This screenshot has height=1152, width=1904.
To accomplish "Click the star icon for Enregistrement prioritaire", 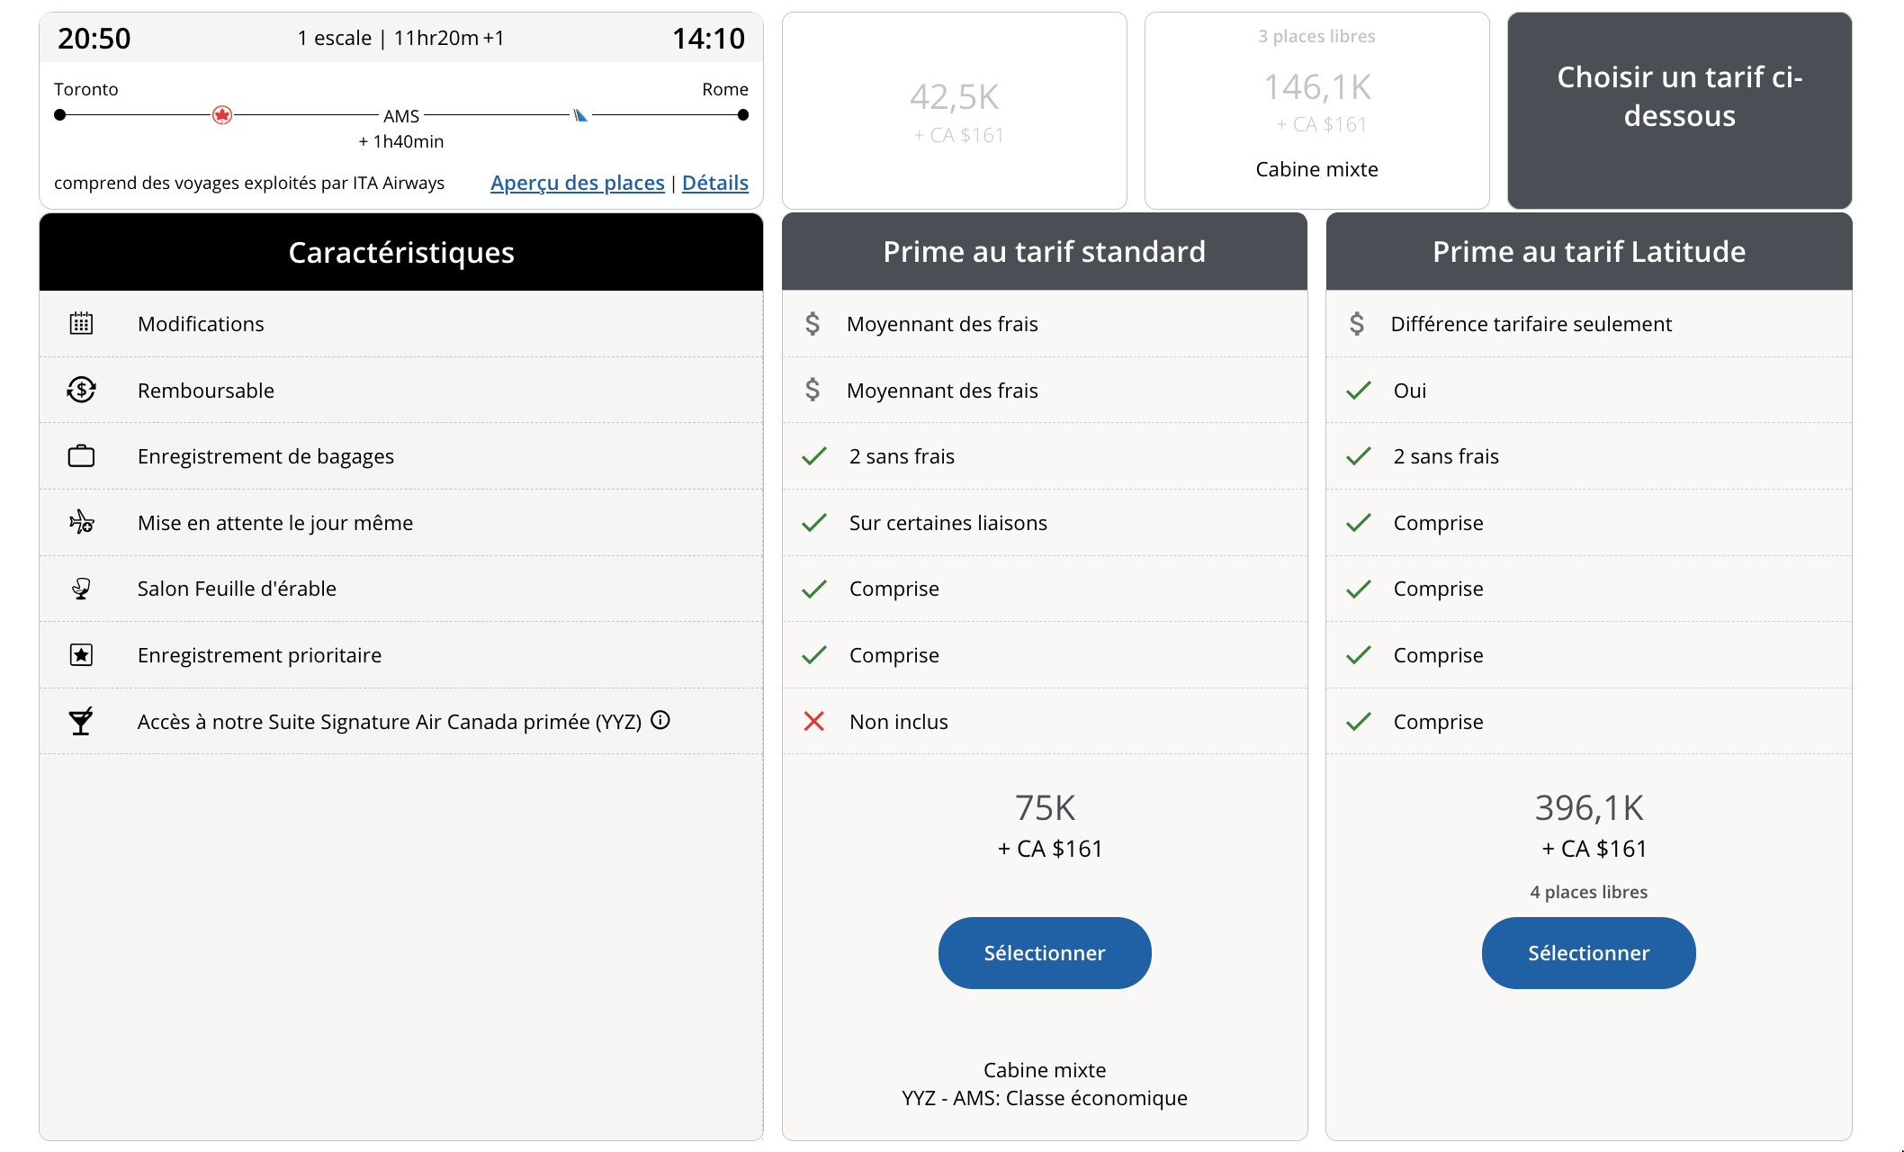I will tap(81, 654).
